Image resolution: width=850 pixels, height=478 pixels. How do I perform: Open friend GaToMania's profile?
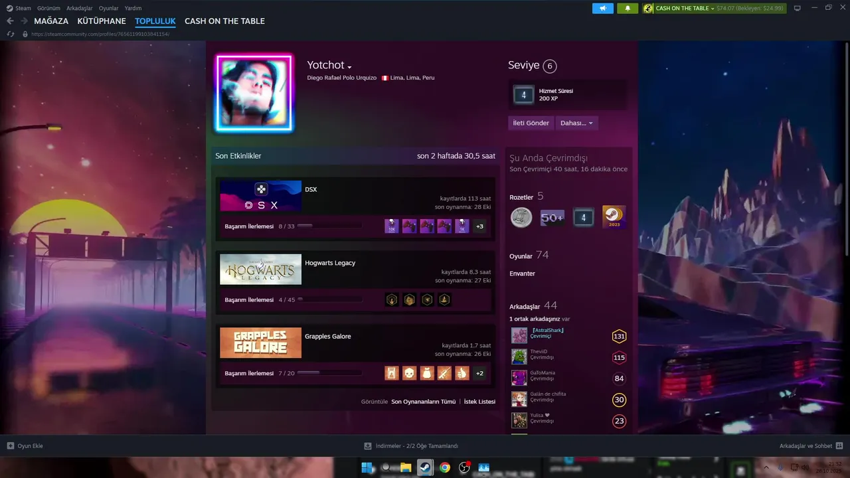pyautogui.click(x=543, y=373)
